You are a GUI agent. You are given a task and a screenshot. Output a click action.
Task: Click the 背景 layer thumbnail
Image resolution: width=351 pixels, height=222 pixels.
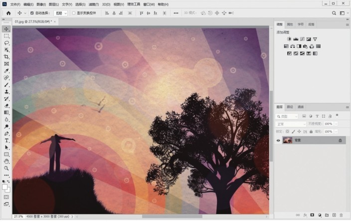[x=287, y=141]
